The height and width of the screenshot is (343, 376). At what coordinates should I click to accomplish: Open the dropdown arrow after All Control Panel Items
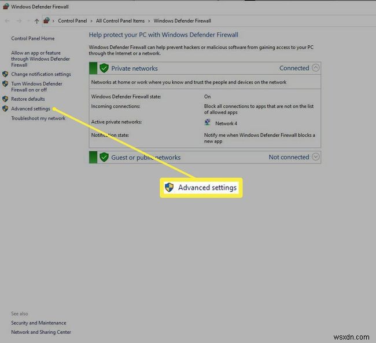149,21
